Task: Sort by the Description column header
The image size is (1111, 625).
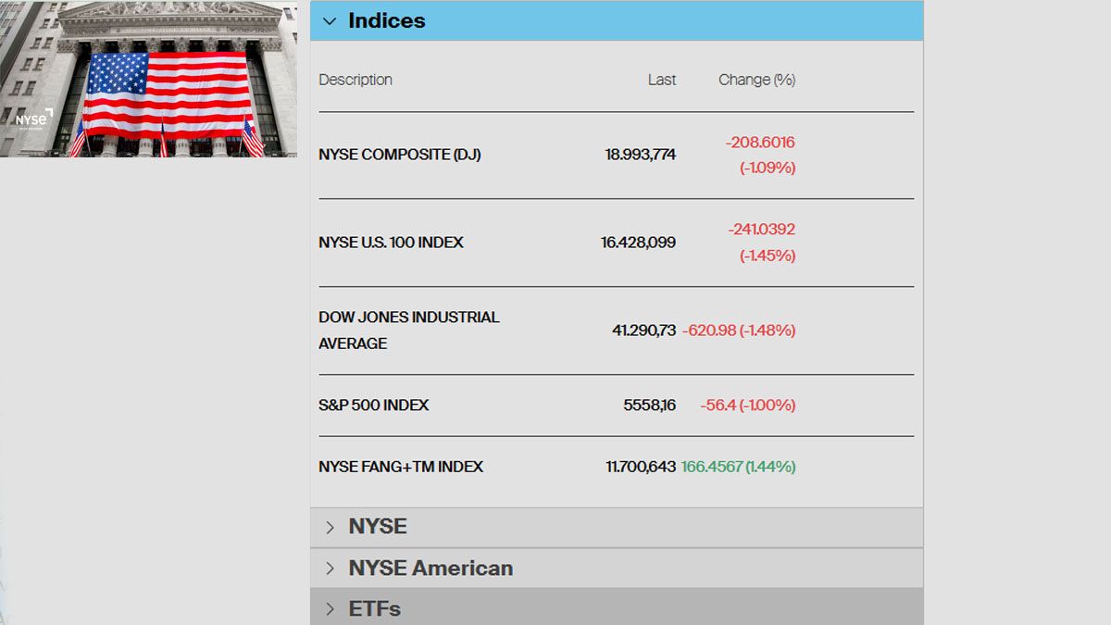Action: click(356, 80)
